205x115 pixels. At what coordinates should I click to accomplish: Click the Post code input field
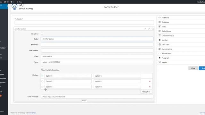pos(84,23)
